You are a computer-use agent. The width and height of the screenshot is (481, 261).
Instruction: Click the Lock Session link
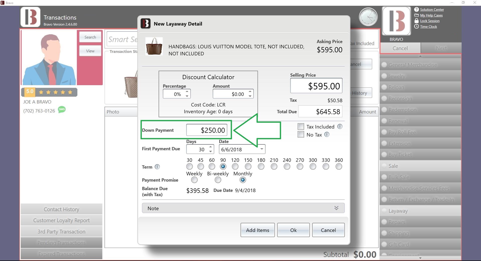pyautogui.click(x=430, y=21)
